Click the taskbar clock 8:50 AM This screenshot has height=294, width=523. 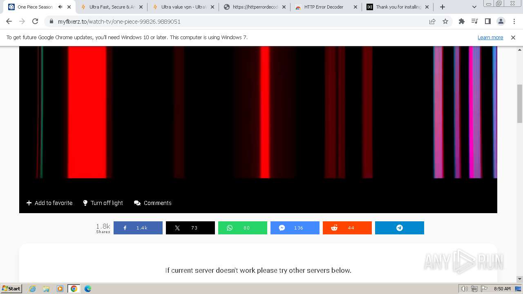502,289
